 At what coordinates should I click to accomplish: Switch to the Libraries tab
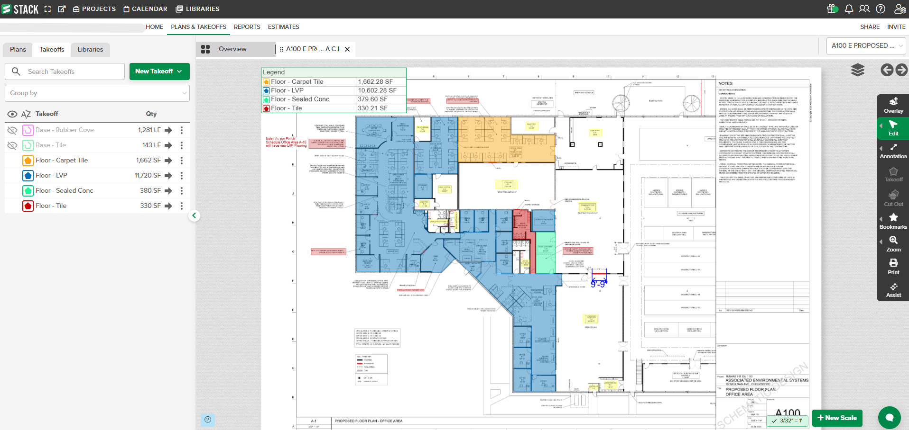point(90,50)
